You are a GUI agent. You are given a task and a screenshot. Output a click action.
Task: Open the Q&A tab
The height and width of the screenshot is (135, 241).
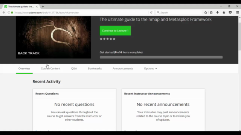click(x=74, y=69)
